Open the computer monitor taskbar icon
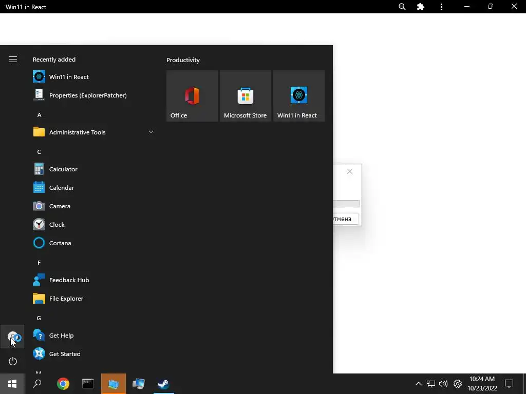The width and height of the screenshot is (526, 394). point(138,384)
